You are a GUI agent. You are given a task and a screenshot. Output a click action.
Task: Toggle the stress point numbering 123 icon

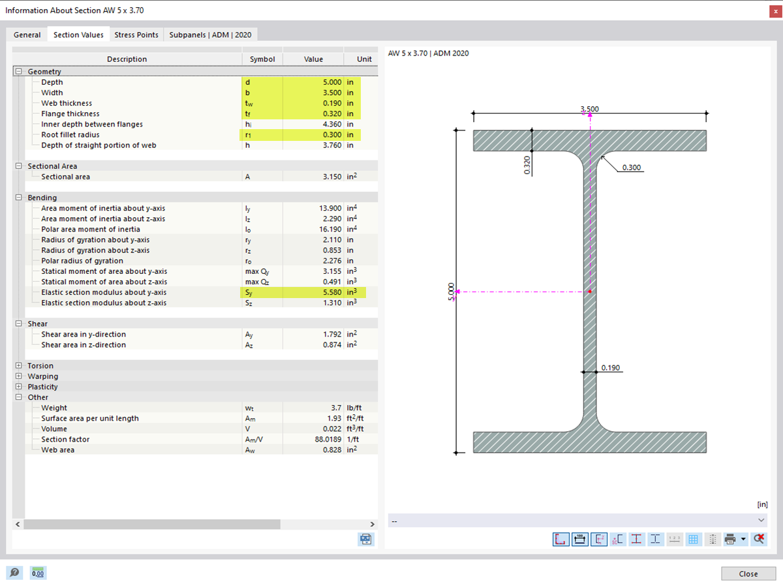(x=675, y=539)
